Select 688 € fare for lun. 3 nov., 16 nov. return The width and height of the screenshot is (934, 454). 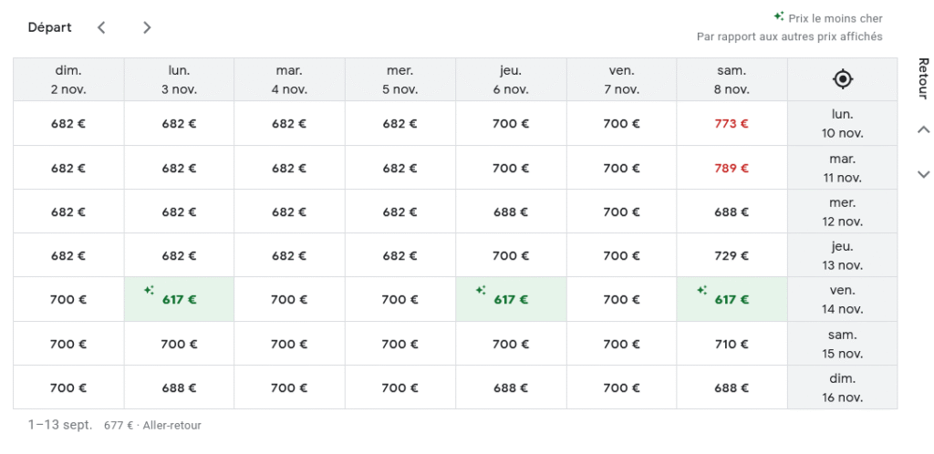click(179, 388)
